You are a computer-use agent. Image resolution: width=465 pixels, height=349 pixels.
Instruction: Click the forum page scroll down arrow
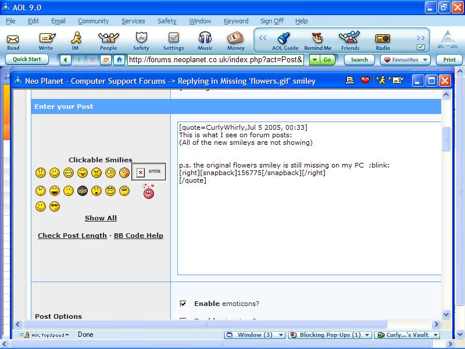click(x=446, y=315)
